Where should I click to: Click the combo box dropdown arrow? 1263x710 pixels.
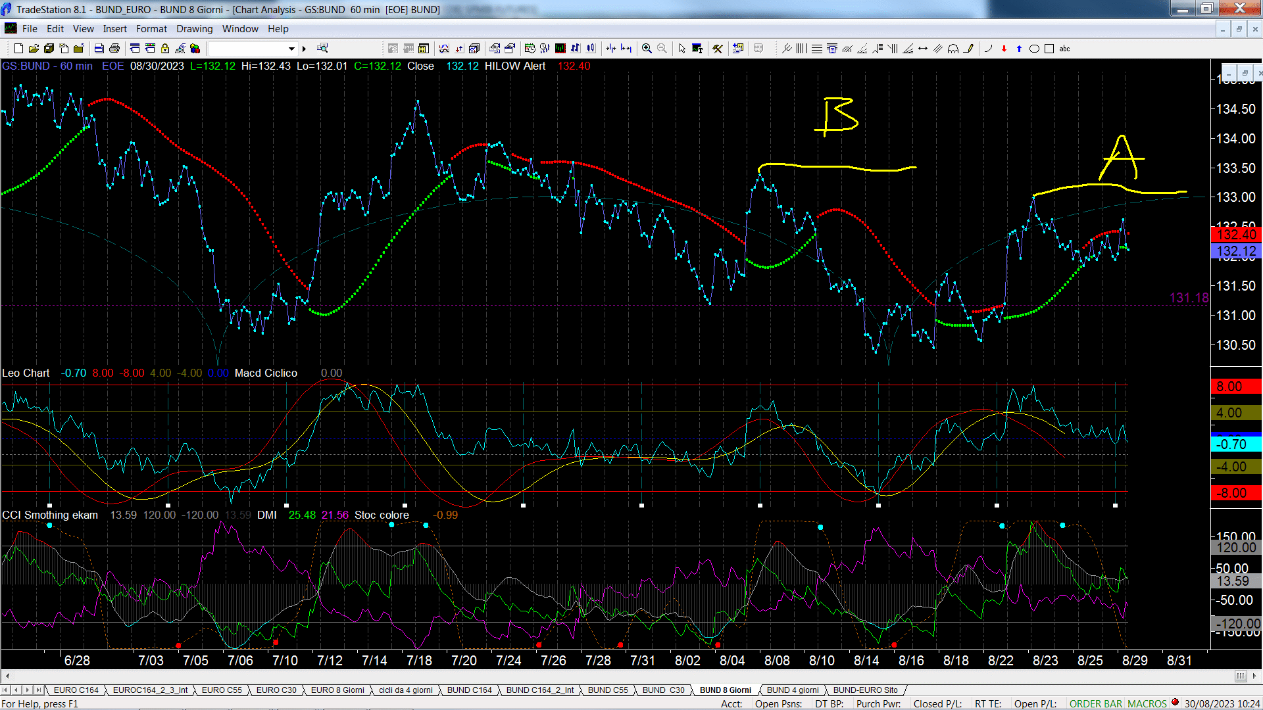coord(291,49)
